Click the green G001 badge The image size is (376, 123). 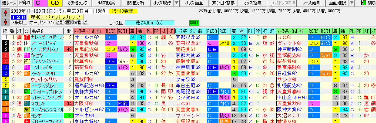pos(194,23)
